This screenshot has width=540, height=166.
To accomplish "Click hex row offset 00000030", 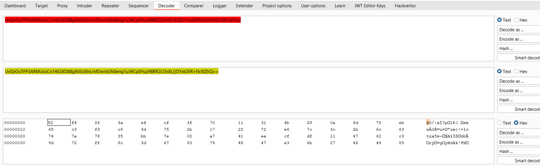I will [15, 143].
